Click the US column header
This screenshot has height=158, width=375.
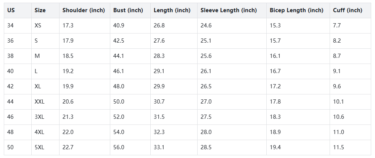(11, 10)
